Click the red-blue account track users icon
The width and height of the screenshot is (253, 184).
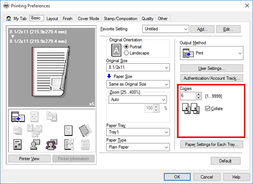coord(51,145)
